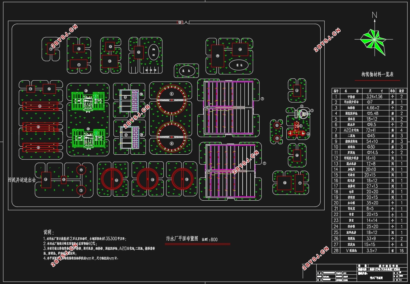Select the table title 构筑物材料一览表
410x284 pixels.
[377, 74]
